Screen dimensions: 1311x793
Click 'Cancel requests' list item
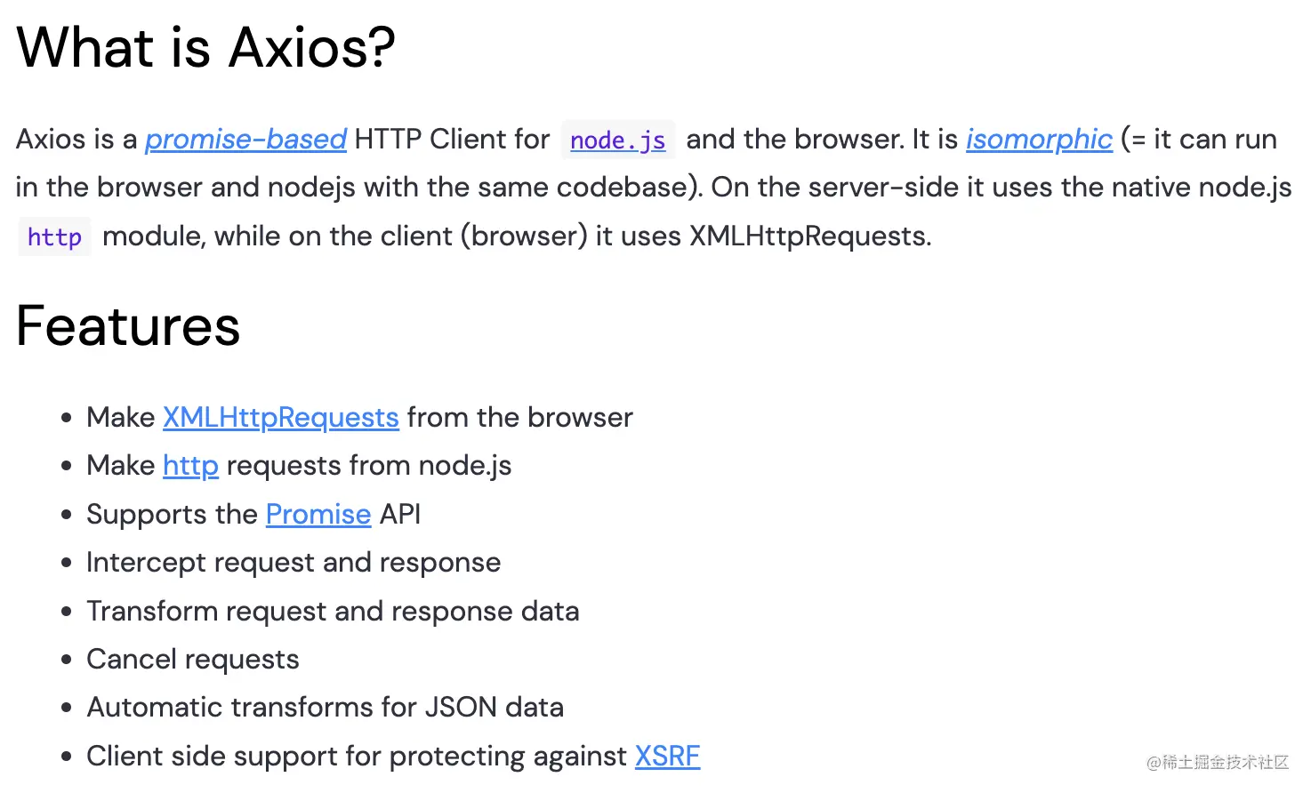pyautogui.click(x=193, y=660)
